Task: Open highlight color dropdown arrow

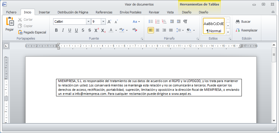Action: tap(127, 30)
